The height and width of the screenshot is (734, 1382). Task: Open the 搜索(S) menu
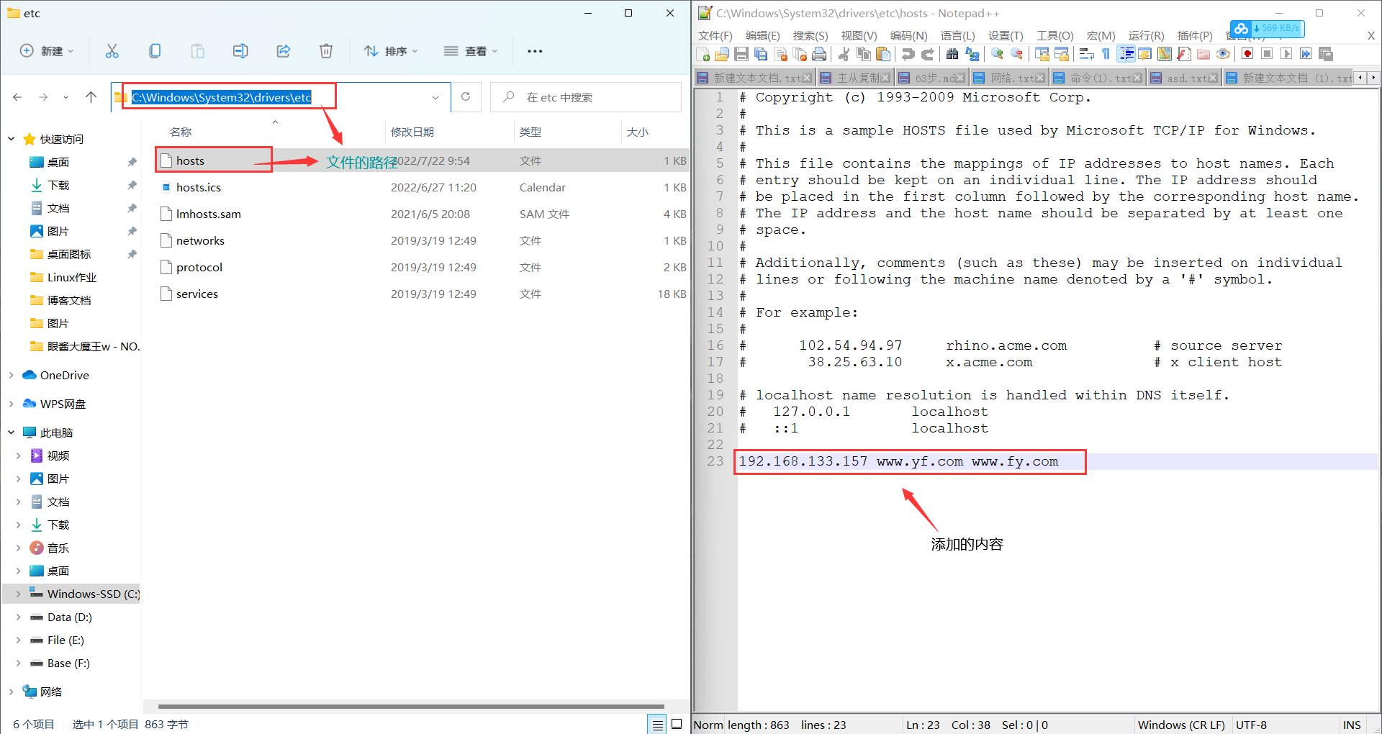tap(810, 35)
